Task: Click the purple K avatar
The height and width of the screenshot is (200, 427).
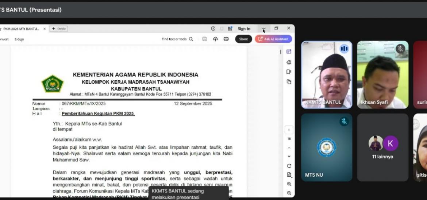Action: tap(391, 143)
